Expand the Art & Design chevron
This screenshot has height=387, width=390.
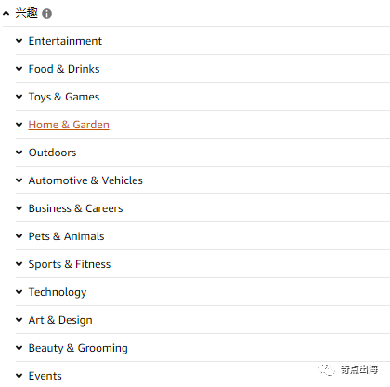point(19,320)
